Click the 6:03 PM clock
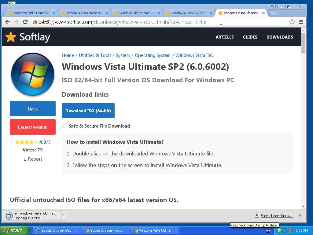Screen dimensions: 313x235 pos(302,230)
